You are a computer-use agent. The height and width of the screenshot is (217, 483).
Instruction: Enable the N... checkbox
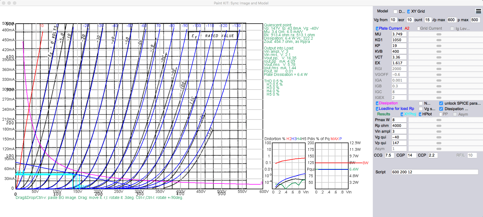click(421, 103)
